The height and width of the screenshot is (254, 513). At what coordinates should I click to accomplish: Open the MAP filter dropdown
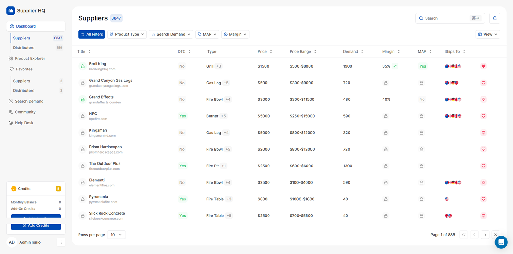pyautogui.click(x=207, y=34)
